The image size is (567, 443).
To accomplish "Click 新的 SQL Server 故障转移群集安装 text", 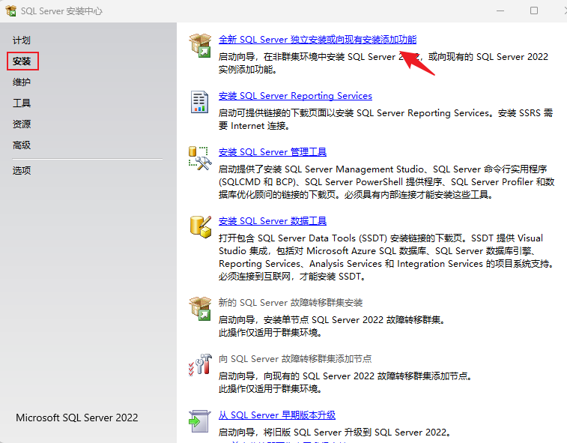I will pyautogui.click(x=291, y=303).
